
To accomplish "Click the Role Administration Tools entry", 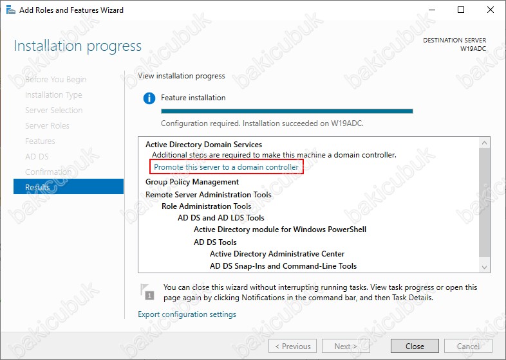I will pyautogui.click(x=207, y=206).
